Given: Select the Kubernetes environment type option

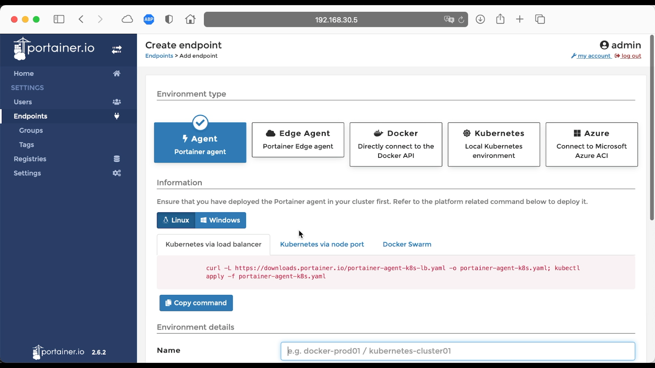Looking at the screenshot, I should point(494,144).
